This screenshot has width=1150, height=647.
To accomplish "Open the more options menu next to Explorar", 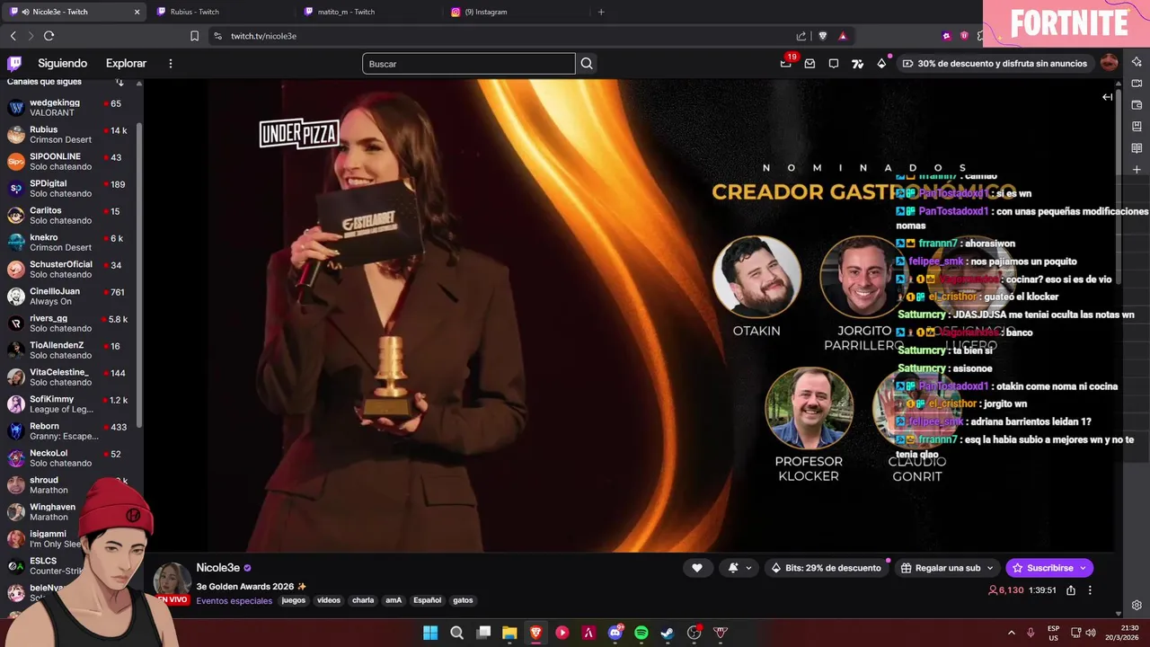I will coord(171,64).
